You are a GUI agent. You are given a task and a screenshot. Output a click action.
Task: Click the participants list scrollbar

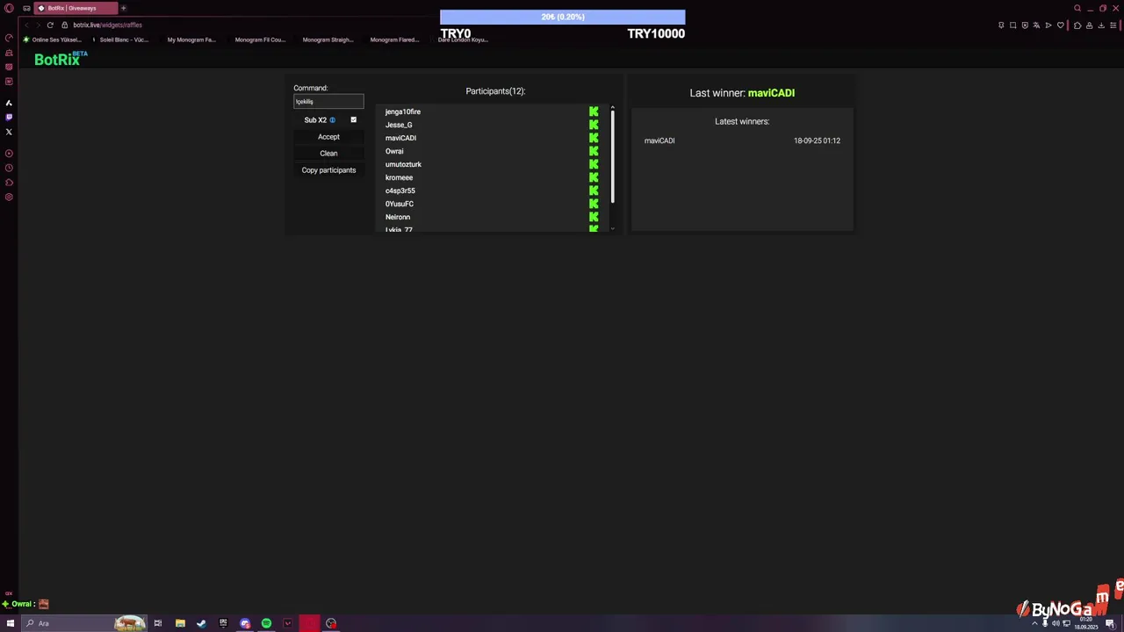point(612,156)
